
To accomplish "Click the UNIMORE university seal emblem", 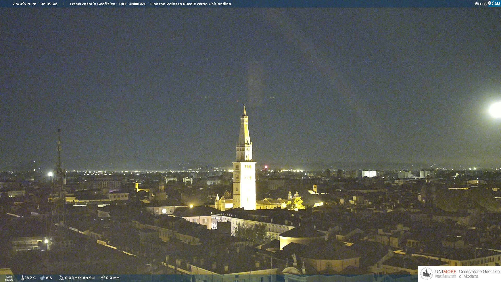I will pos(427,274).
